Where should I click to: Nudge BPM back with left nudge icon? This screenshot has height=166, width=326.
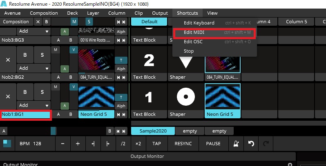coord(93,144)
